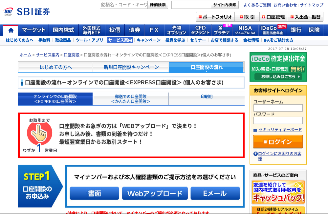
Task: Click the security keyboard icon link
Action: pyautogui.click(x=255, y=130)
